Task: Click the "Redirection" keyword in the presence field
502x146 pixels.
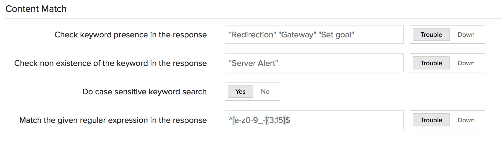Action: [252, 35]
